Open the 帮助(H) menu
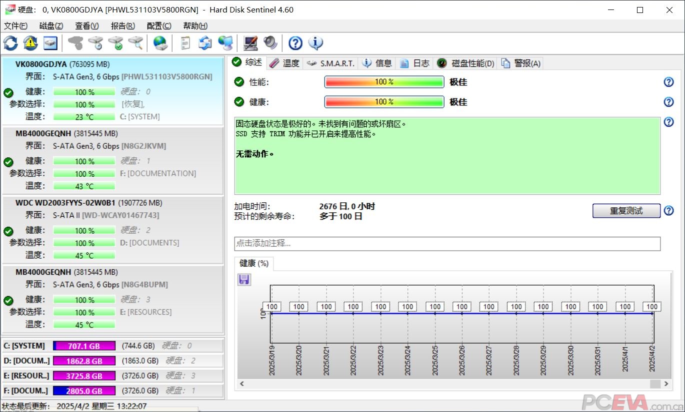685x412 pixels. tap(195, 26)
